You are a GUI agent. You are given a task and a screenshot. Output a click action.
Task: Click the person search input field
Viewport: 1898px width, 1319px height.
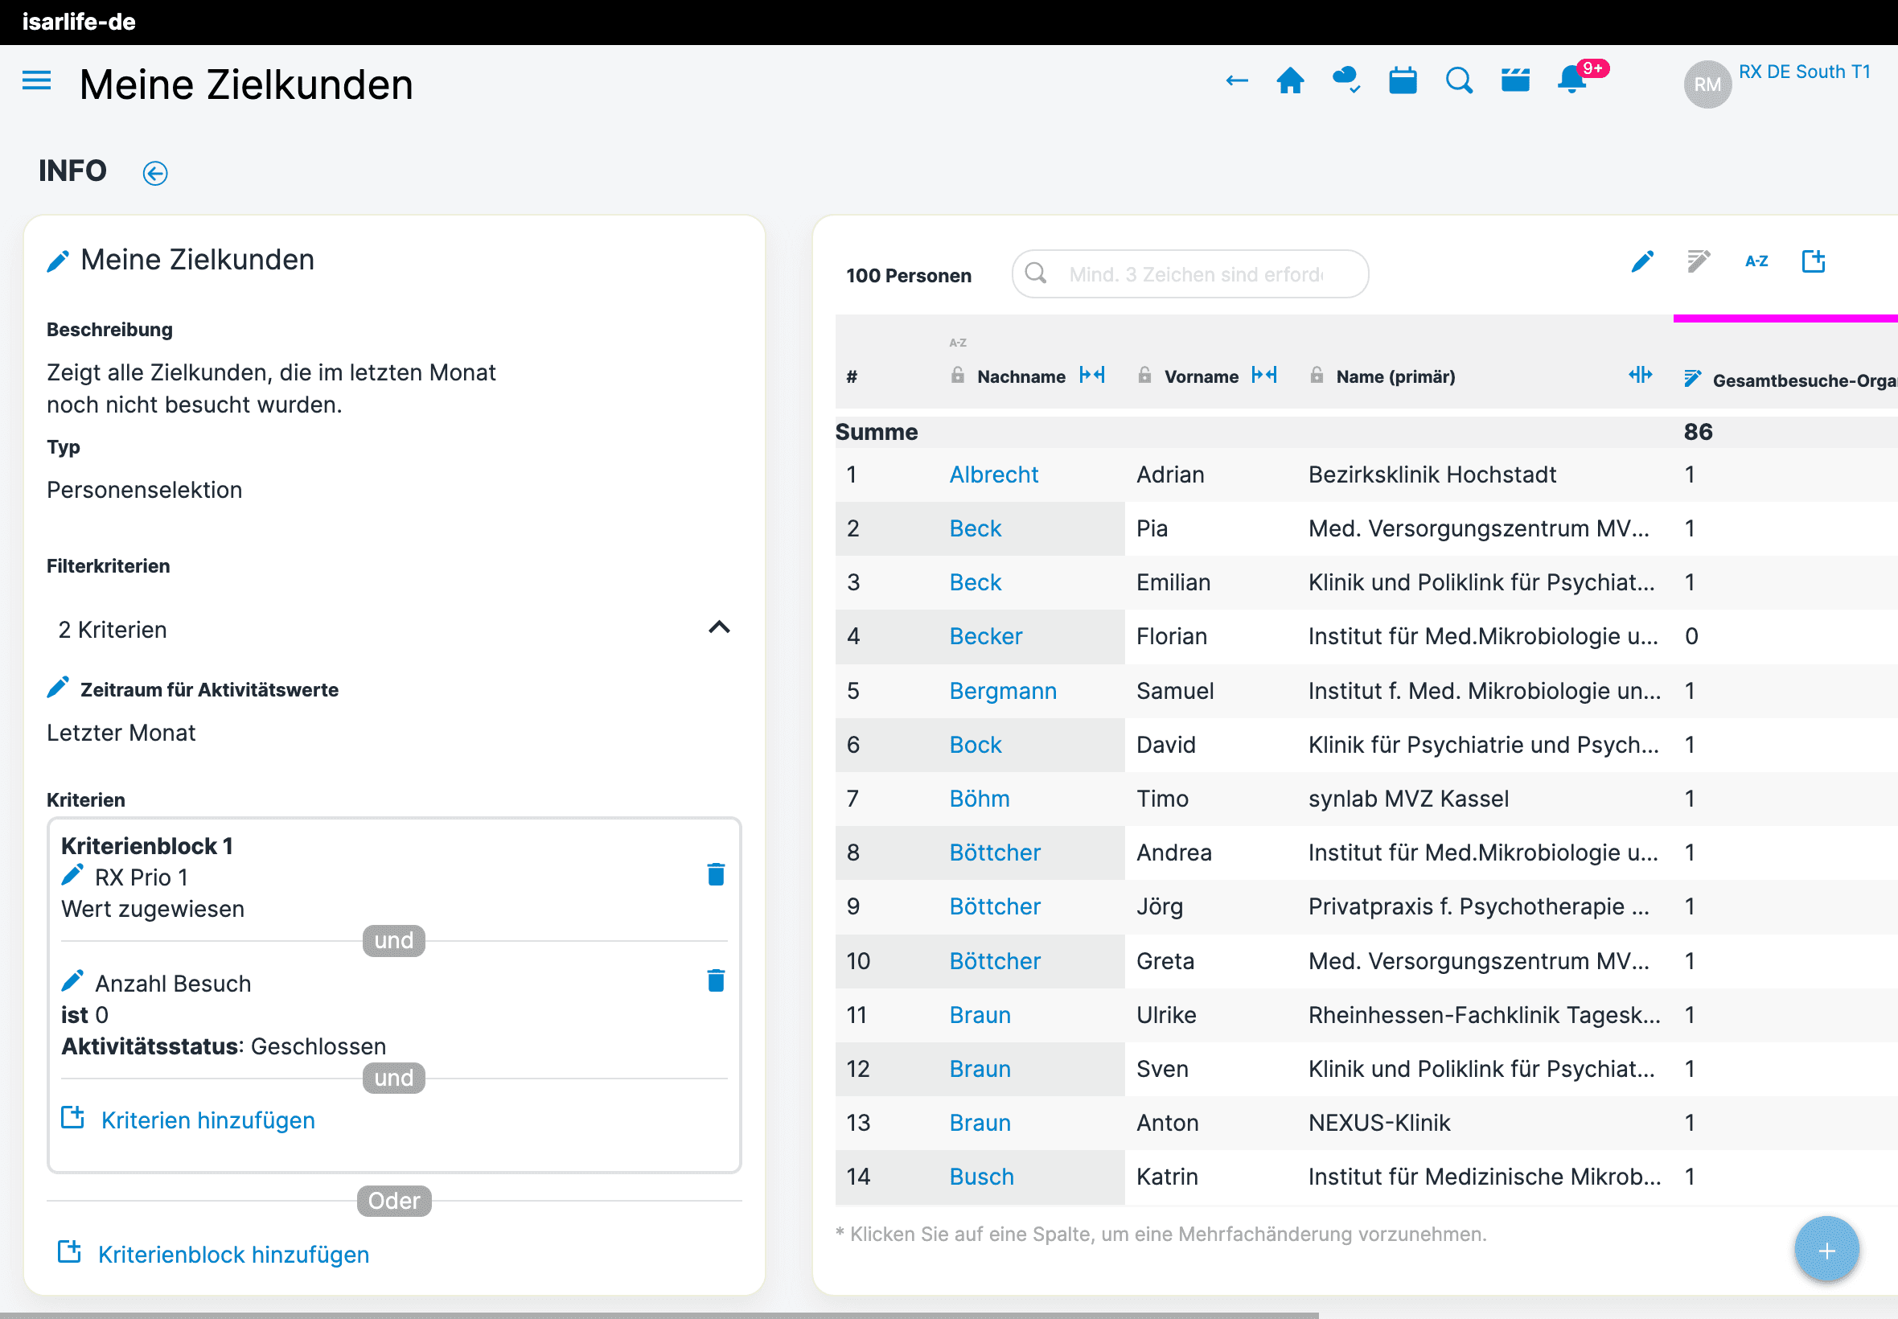tap(1195, 274)
